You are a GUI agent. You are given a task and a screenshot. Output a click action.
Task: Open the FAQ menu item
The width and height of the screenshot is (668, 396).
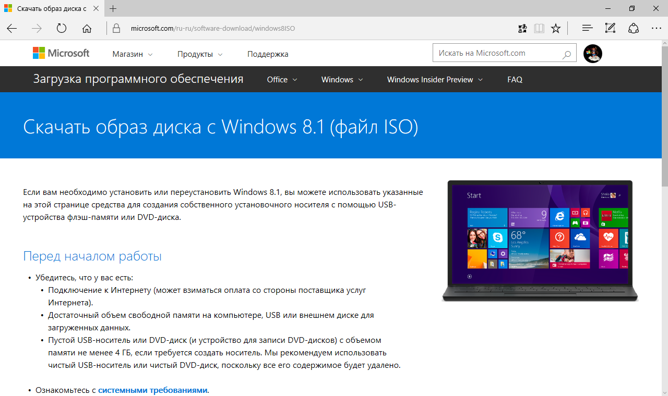pyautogui.click(x=515, y=80)
